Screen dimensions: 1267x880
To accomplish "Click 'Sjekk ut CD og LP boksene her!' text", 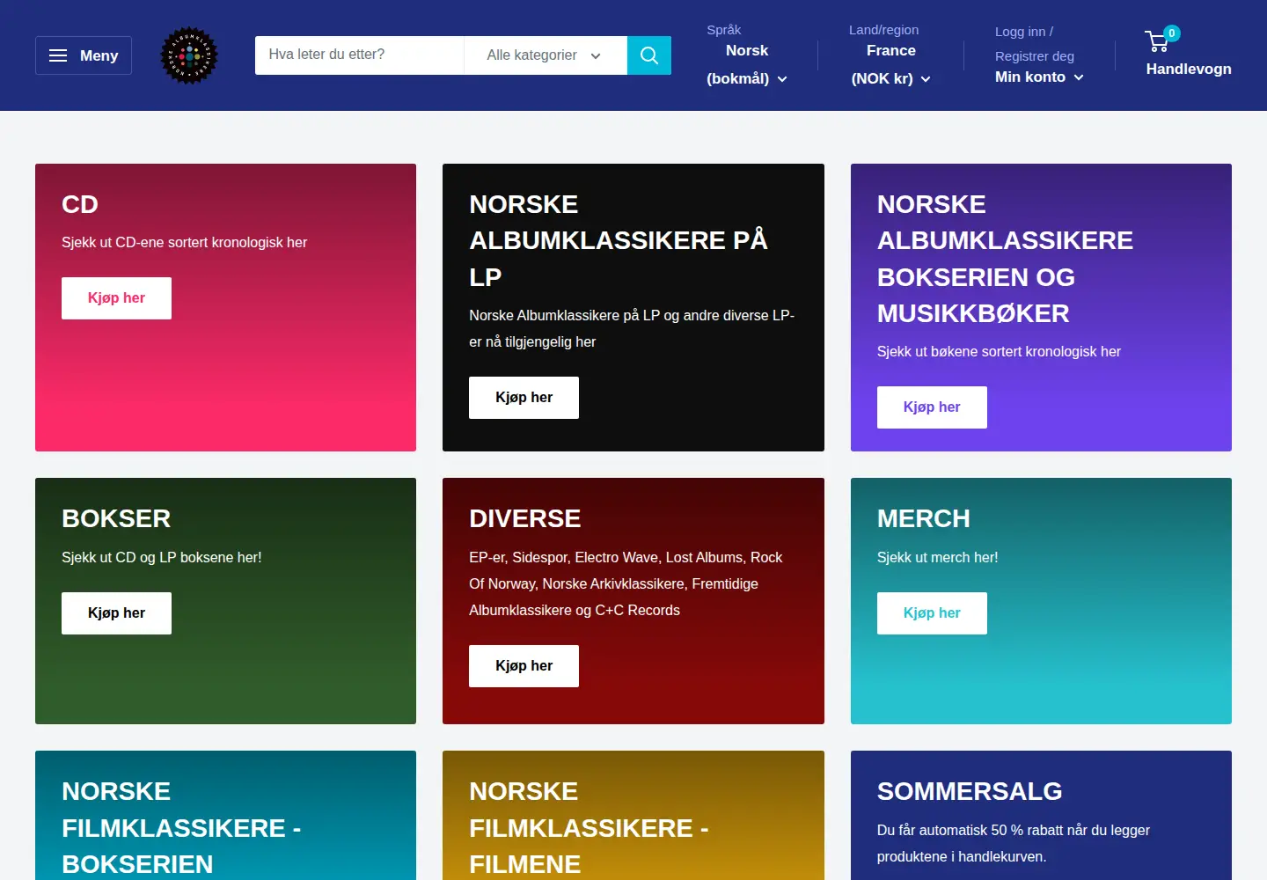I will coord(162,558).
